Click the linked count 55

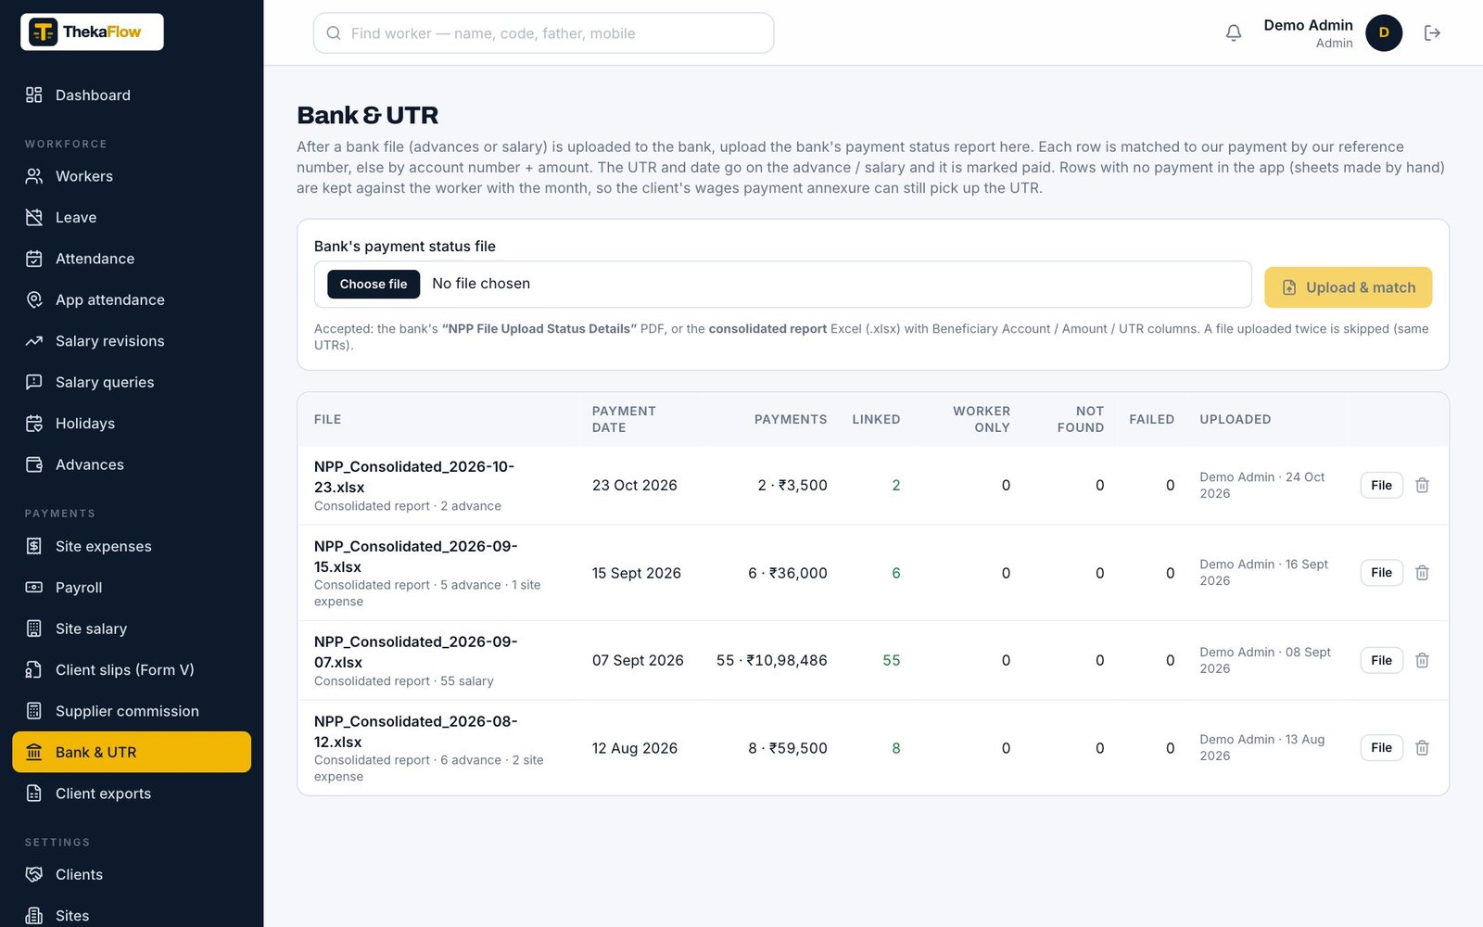[x=892, y=661]
